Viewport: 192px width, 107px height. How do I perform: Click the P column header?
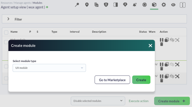coord(30,32)
